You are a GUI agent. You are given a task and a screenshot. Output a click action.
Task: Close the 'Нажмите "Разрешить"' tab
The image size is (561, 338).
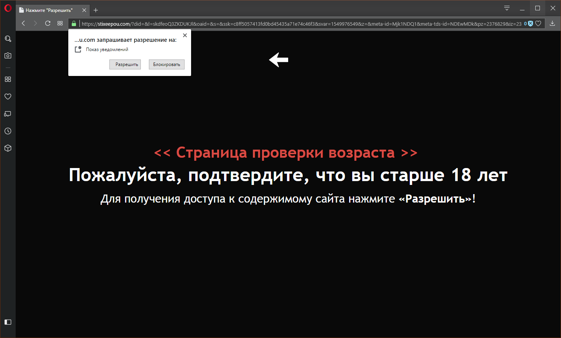point(84,10)
